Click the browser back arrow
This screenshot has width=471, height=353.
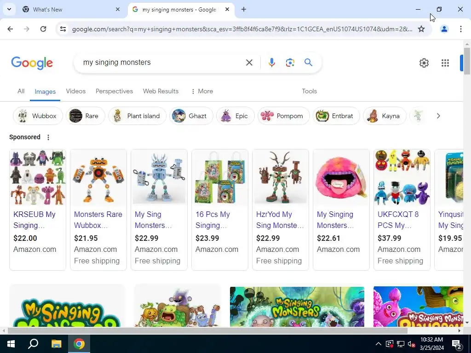click(x=10, y=29)
